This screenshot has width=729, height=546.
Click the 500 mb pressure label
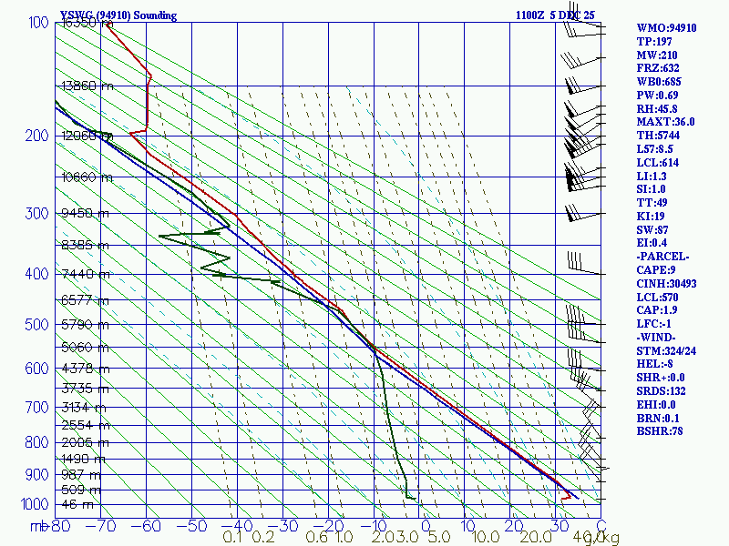[36, 324]
